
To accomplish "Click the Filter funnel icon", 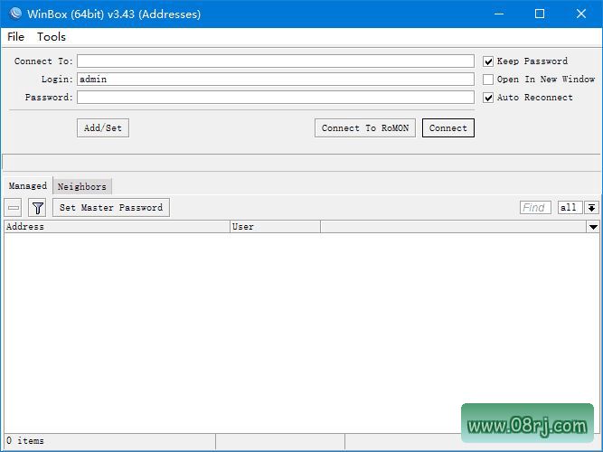I will click(x=37, y=208).
